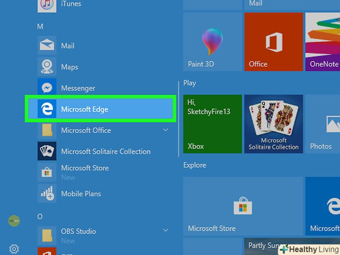The width and height of the screenshot is (340, 255).
Task: Click the OBS Studio folder icon
Action: 47,235
